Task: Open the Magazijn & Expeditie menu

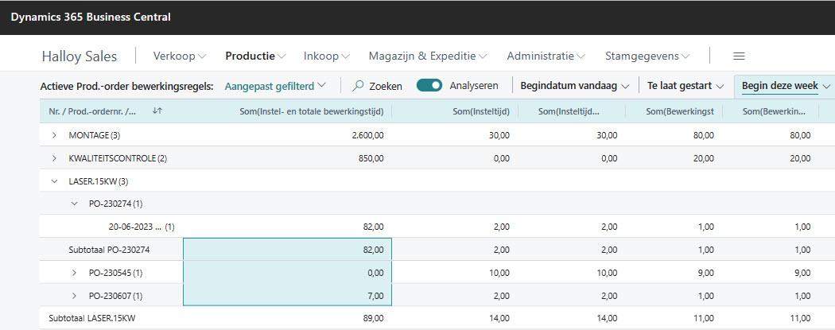Action: point(427,56)
